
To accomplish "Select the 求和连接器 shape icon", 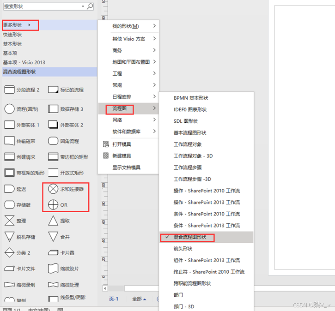I will point(53,189).
